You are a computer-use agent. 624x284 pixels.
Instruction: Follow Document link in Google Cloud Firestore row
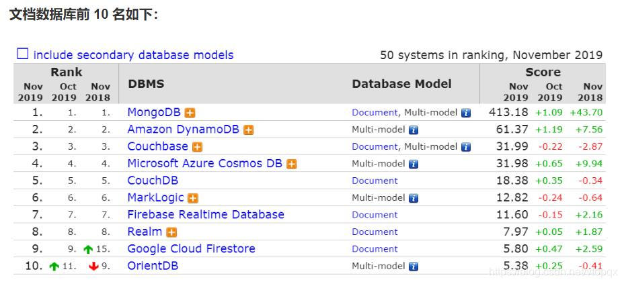pyautogui.click(x=375, y=249)
